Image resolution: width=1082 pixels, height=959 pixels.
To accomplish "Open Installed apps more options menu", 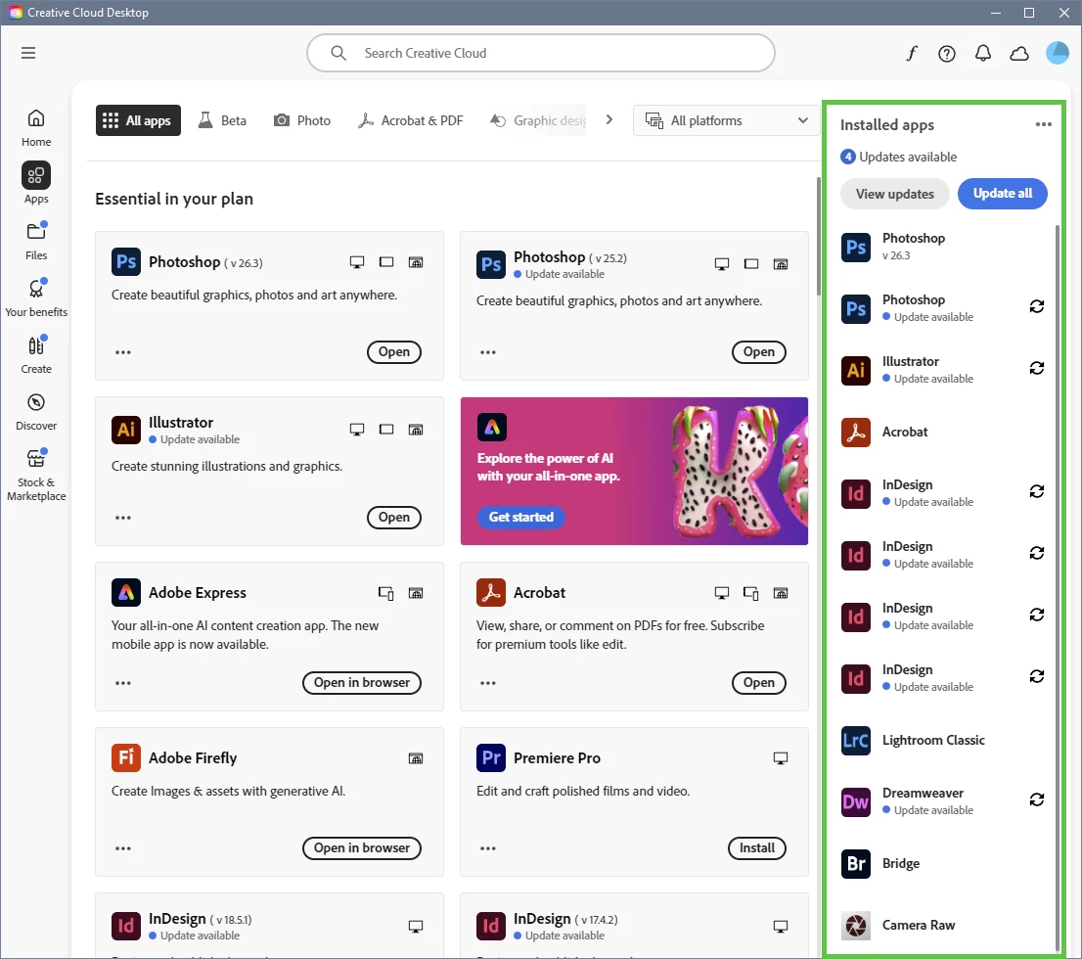I will 1043,124.
